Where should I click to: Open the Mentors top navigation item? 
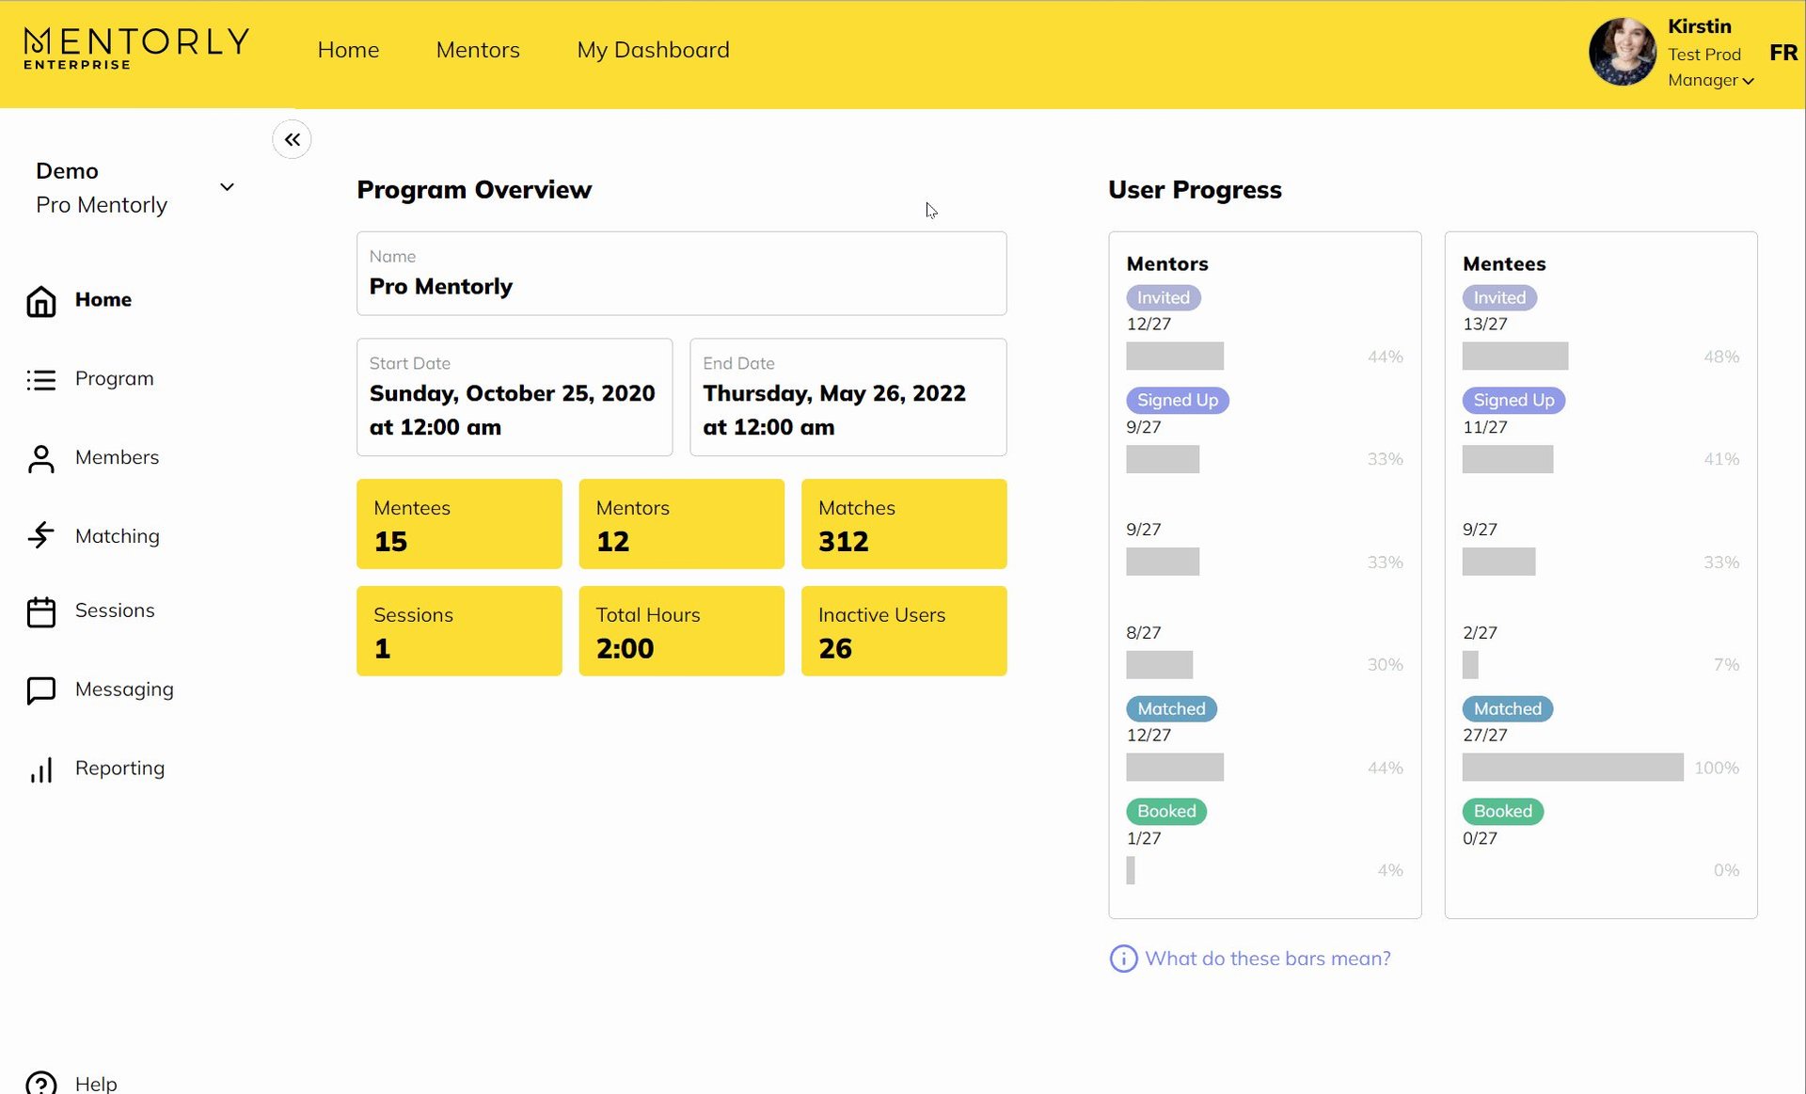click(x=478, y=50)
